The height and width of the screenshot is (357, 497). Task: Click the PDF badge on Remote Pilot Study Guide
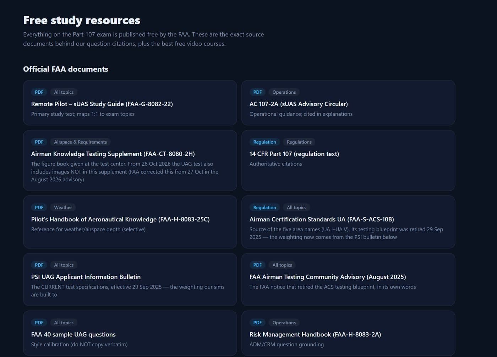[x=39, y=92]
